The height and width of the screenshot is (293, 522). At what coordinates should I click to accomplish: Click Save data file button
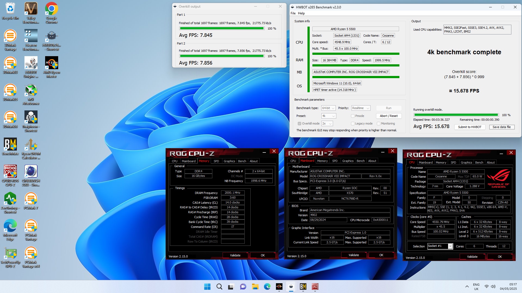click(502, 127)
